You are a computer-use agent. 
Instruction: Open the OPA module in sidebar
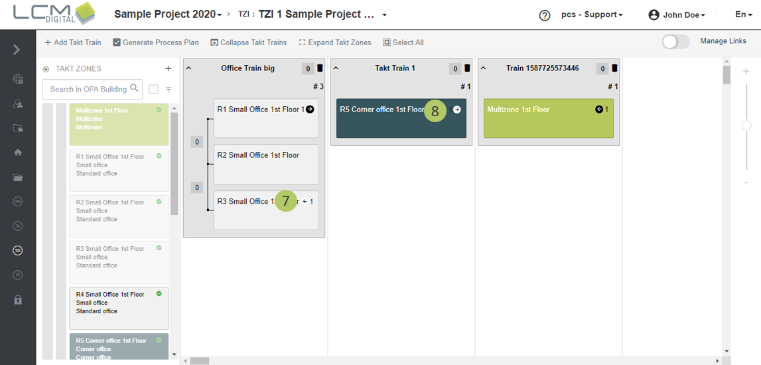(x=18, y=202)
